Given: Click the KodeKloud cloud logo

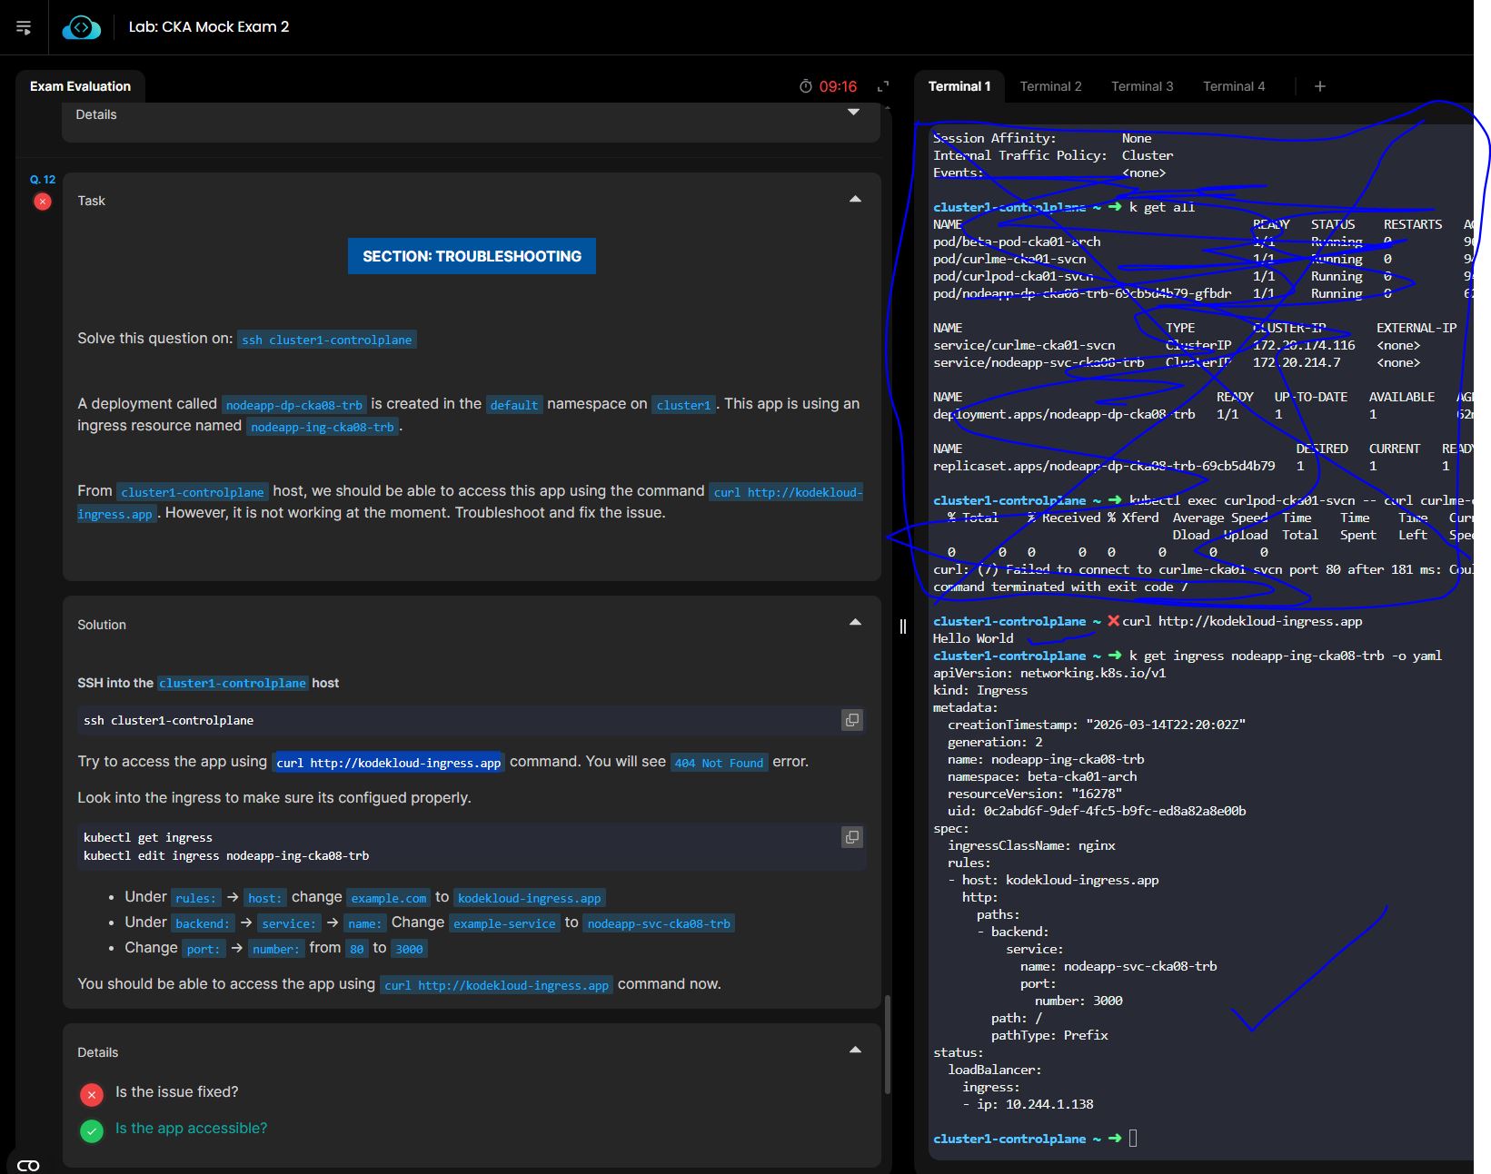Looking at the screenshot, I should [x=81, y=27].
